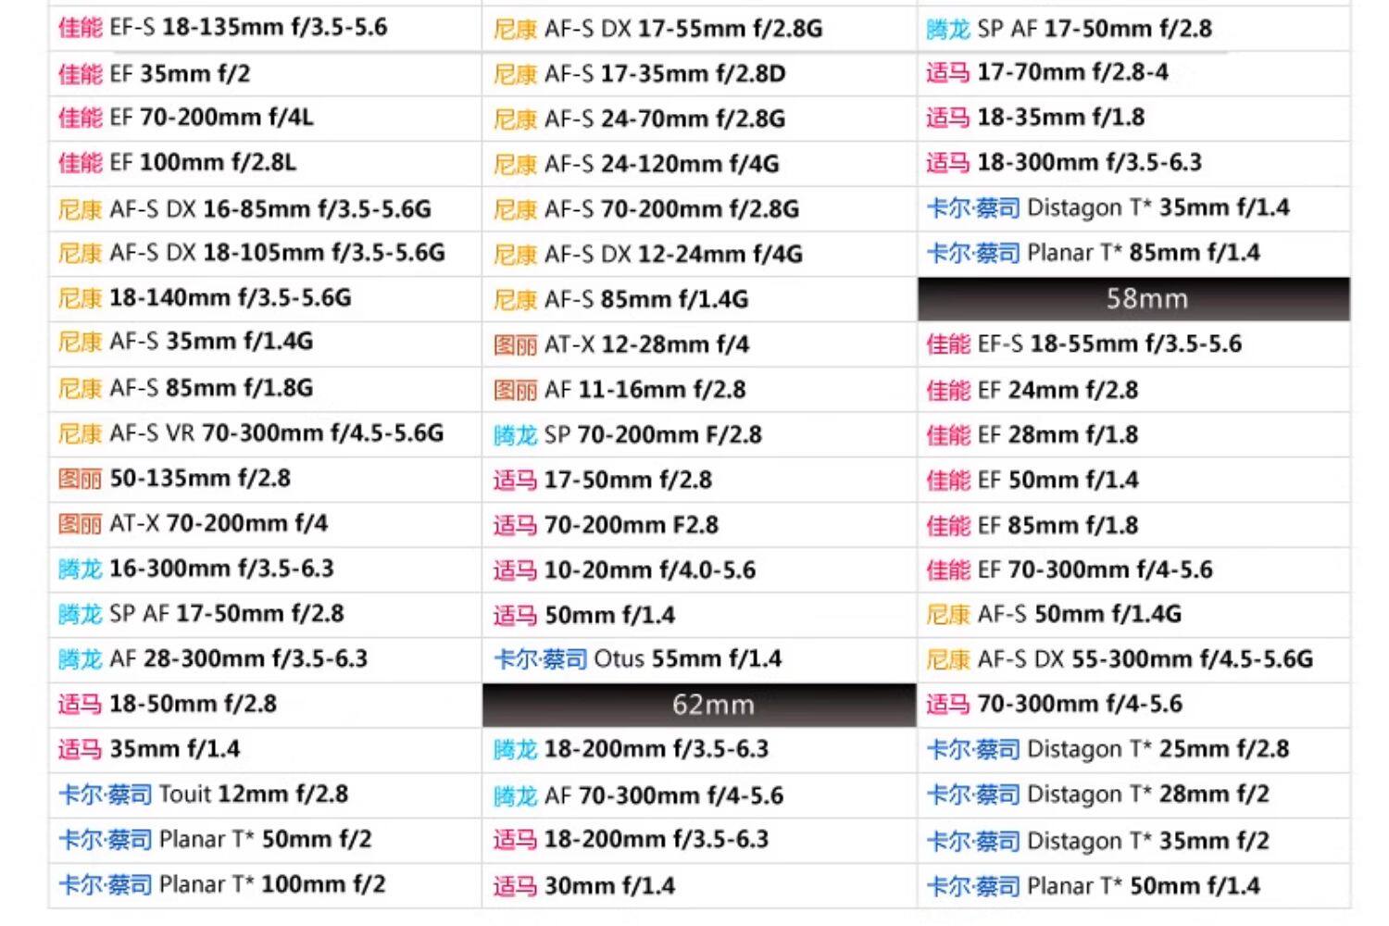Select 腾龙 16-300mm f/3.5-6.3 lens

tap(265, 569)
